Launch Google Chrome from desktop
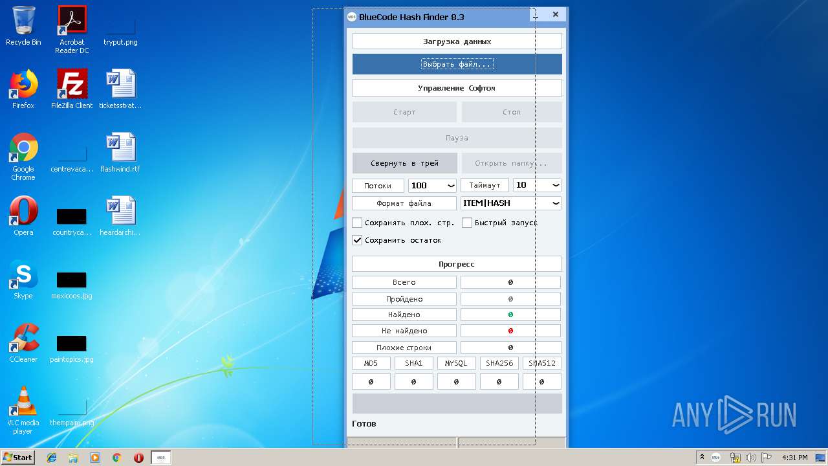 [x=23, y=157]
